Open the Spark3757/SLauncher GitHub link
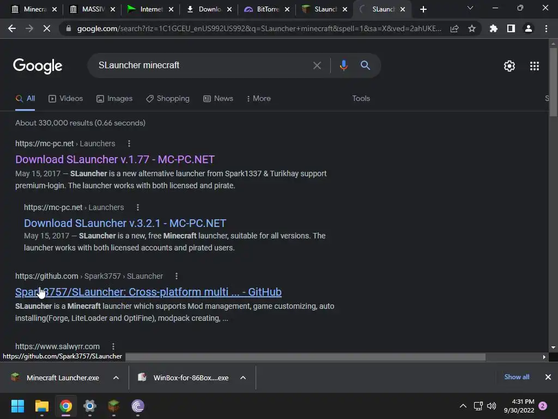The height and width of the screenshot is (419, 558). click(x=148, y=292)
